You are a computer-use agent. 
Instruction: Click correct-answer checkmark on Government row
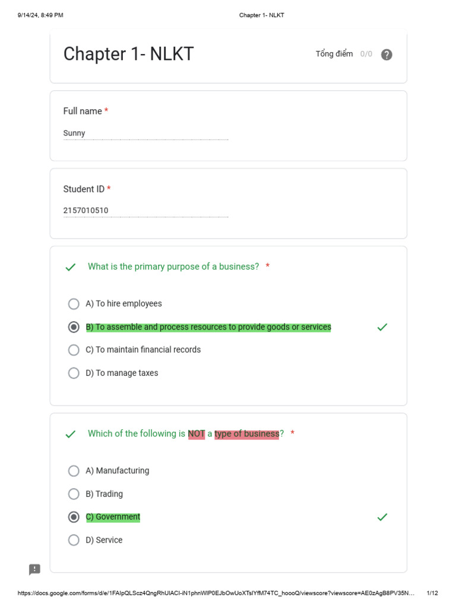pyautogui.click(x=382, y=517)
